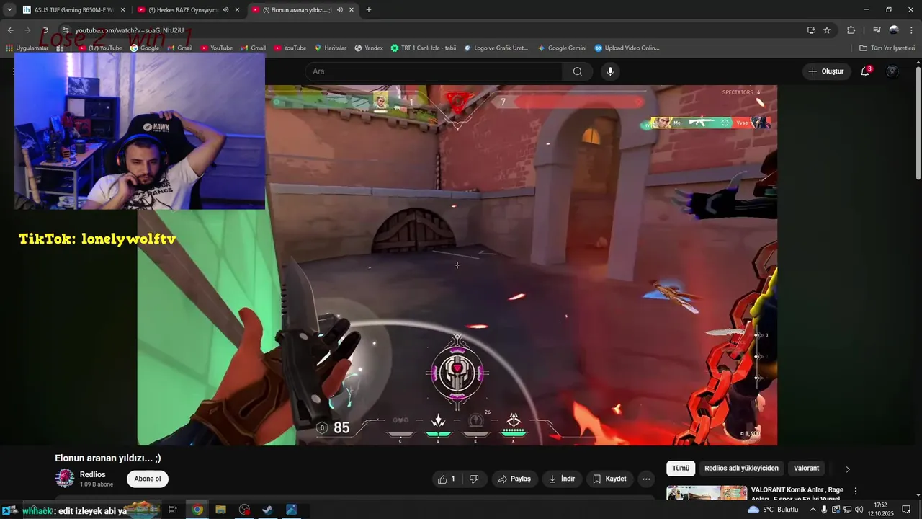The height and width of the screenshot is (519, 922).
Task: Open the Windows notification center
Action: coord(906,510)
